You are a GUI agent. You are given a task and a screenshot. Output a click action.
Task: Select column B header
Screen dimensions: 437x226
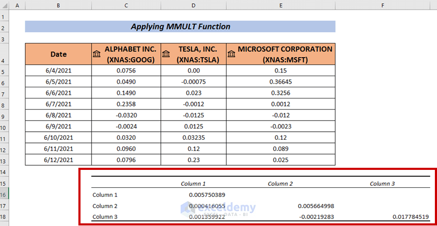(58, 5)
